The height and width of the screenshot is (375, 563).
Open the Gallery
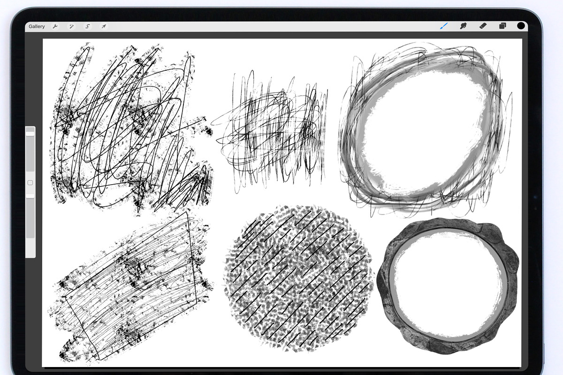click(37, 26)
